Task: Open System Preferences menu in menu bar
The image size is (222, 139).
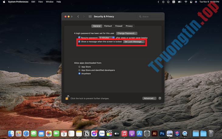Action: tap(18, 2)
